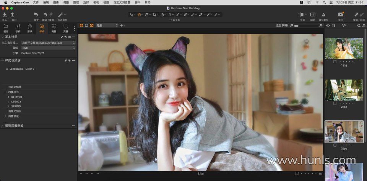Collapse the 样式与预设 panel

pos(2,61)
